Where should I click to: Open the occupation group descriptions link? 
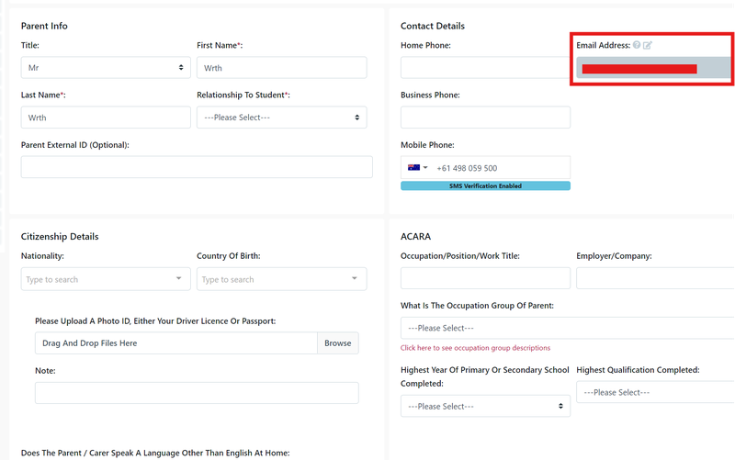(475, 348)
